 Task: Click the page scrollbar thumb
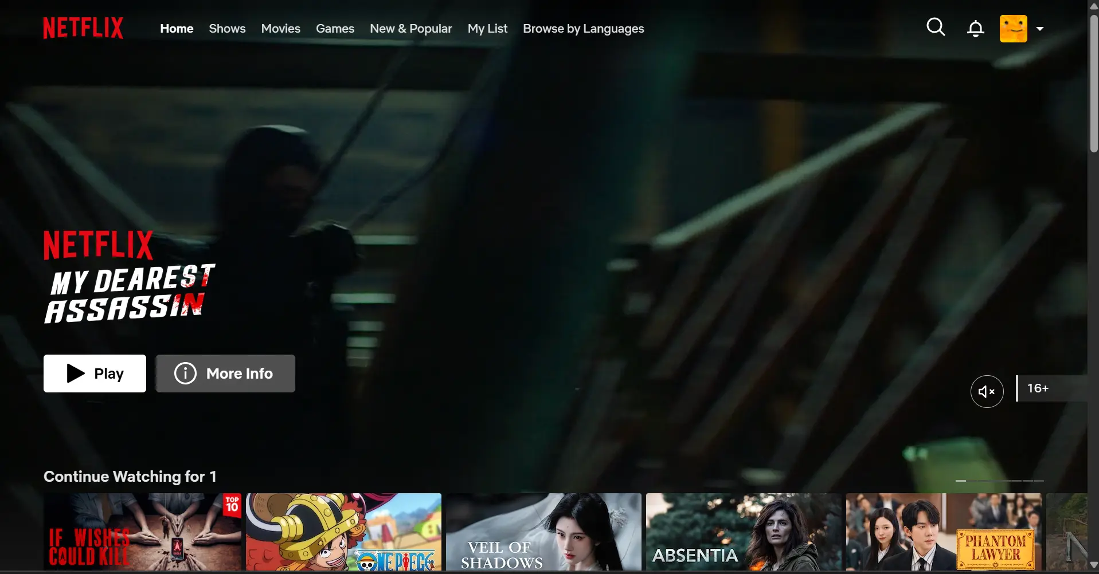coord(1093,83)
